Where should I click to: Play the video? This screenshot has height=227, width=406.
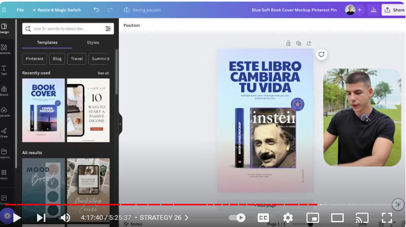(x=17, y=218)
